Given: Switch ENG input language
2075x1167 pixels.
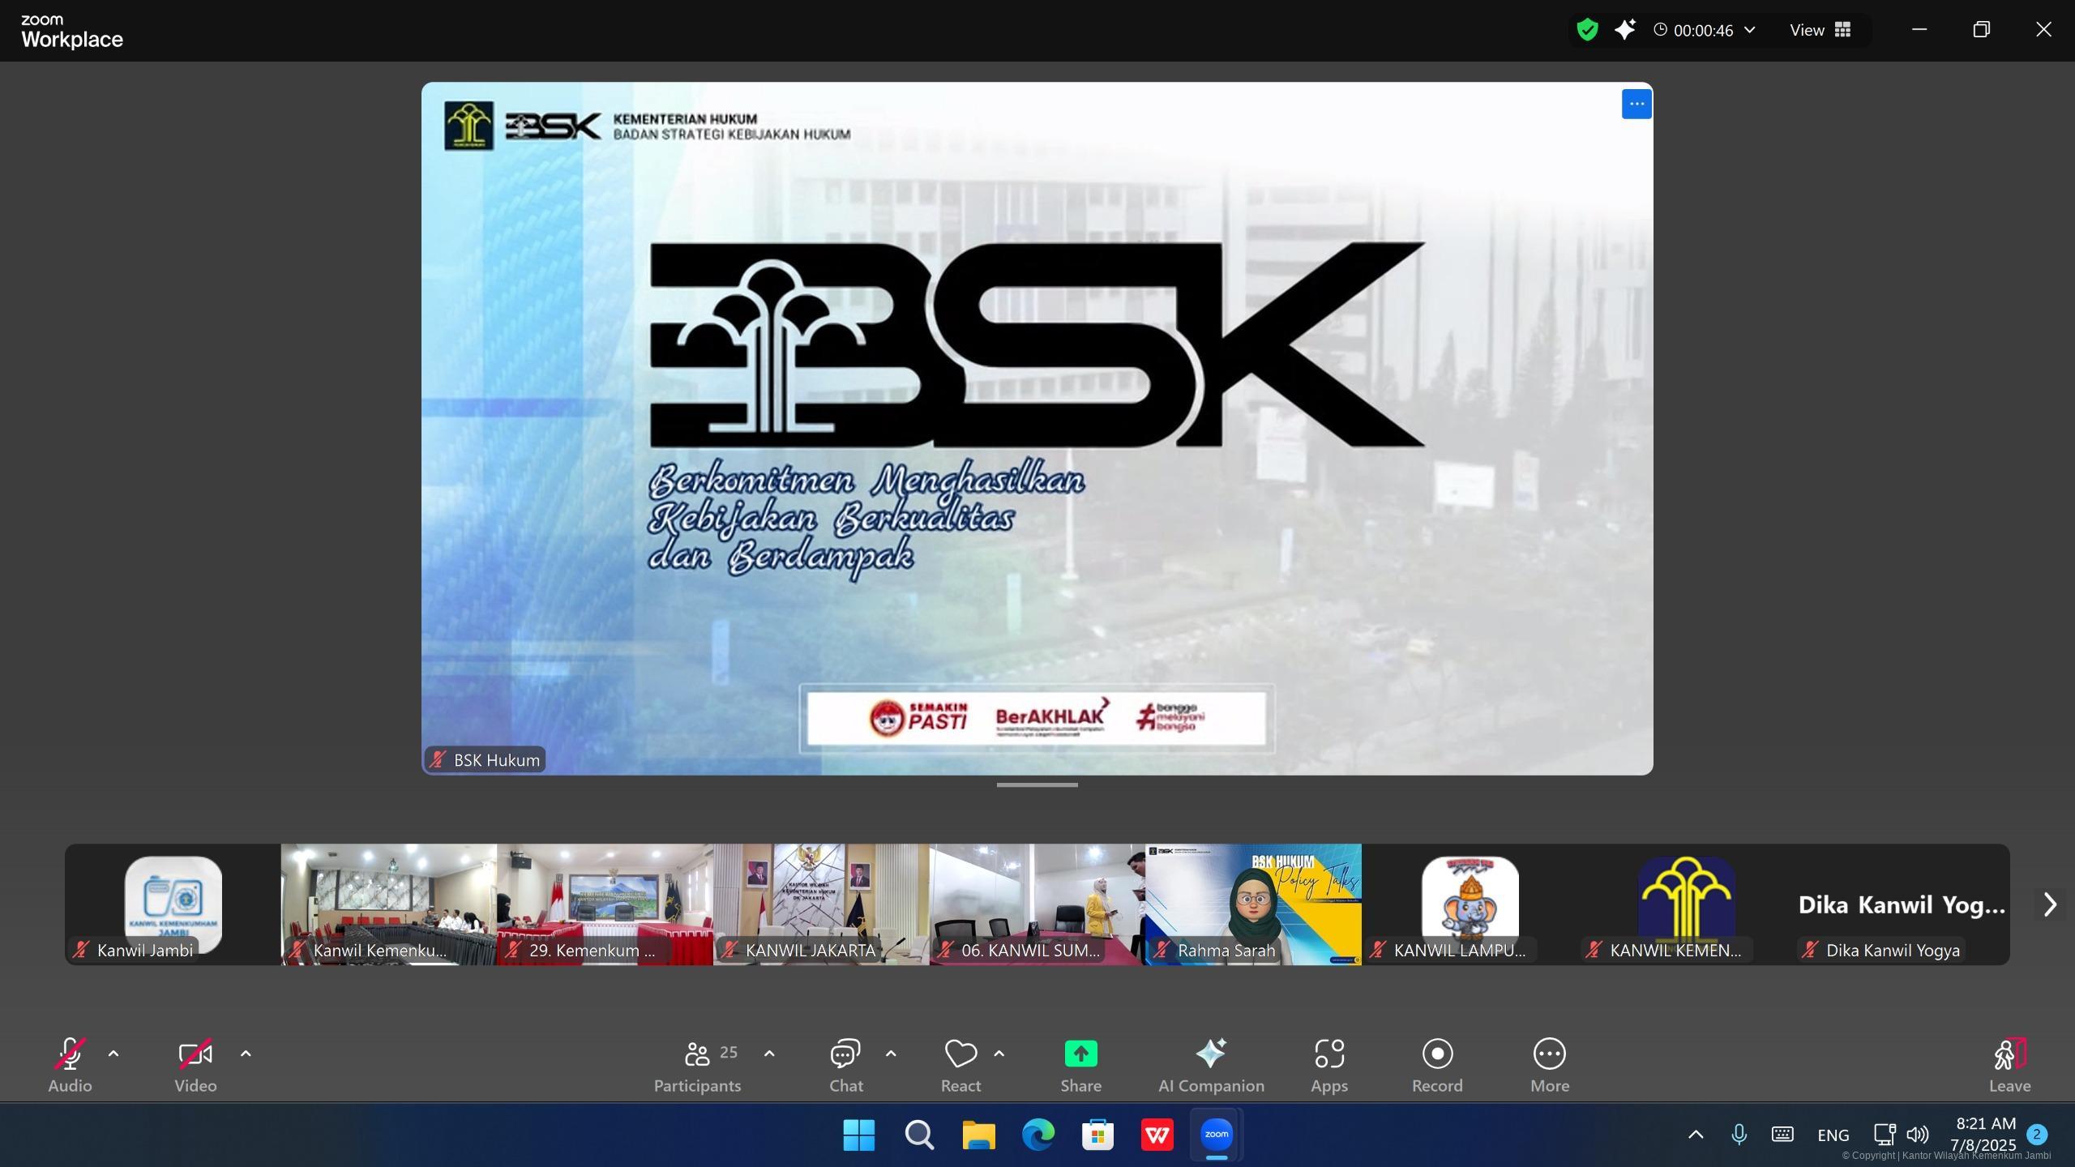Looking at the screenshot, I should click(1833, 1135).
